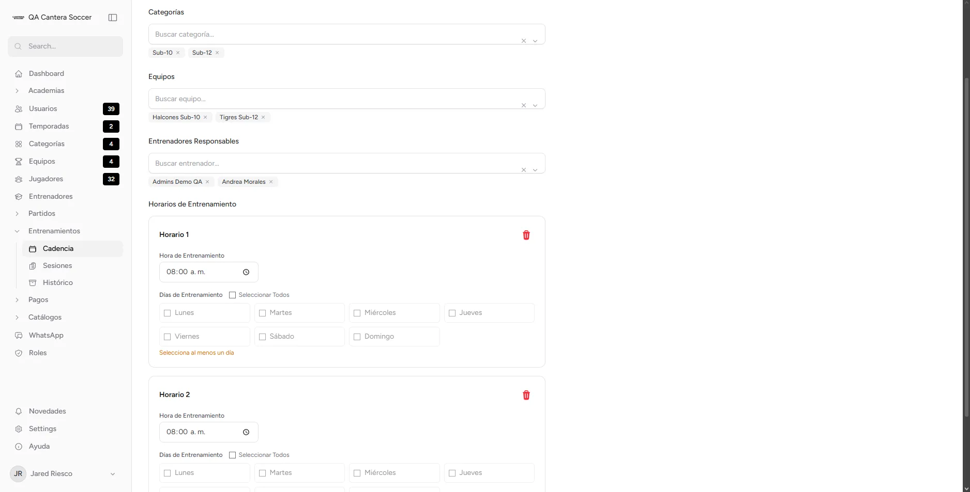Tick the Sábado checkbox in Horario 1
Screen dimensions: 970x492
[262, 337]
